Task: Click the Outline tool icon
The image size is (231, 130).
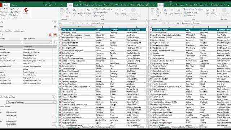Action: (12, 15)
